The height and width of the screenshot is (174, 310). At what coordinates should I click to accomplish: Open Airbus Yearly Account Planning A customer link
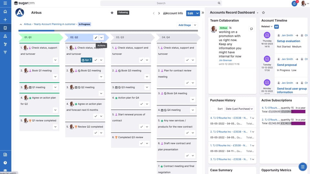tap(50, 24)
